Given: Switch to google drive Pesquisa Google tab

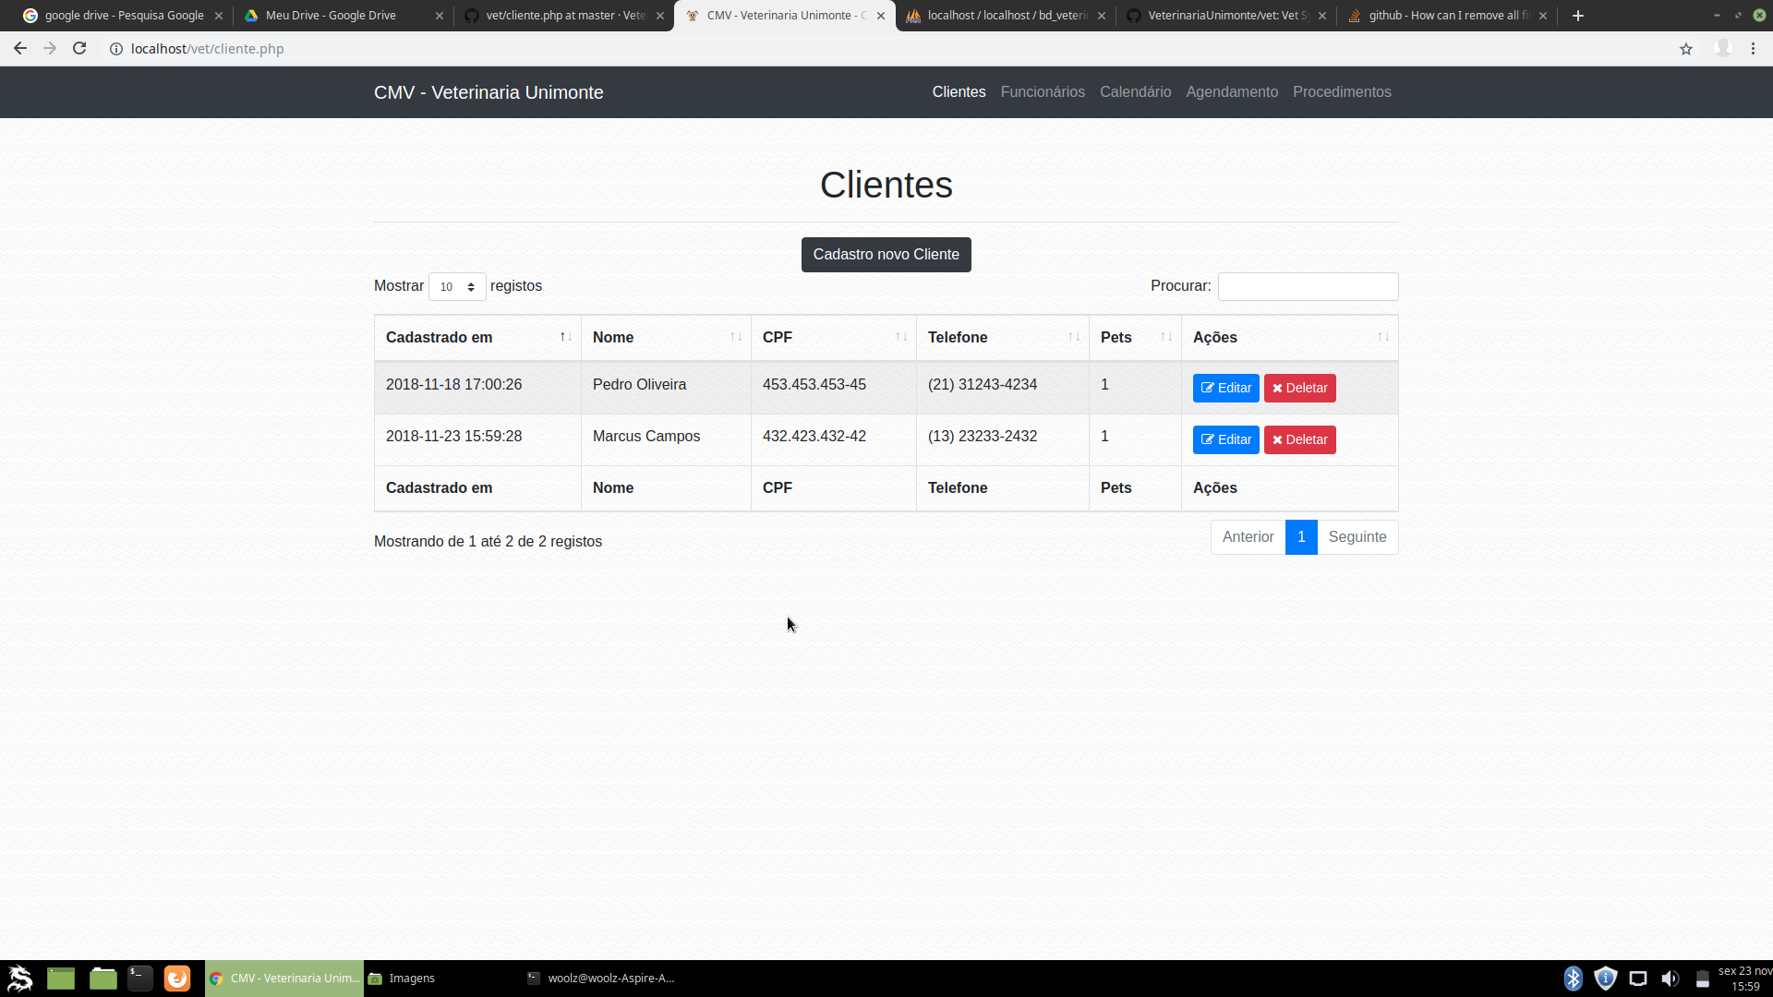Looking at the screenshot, I should [x=123, y=16].
